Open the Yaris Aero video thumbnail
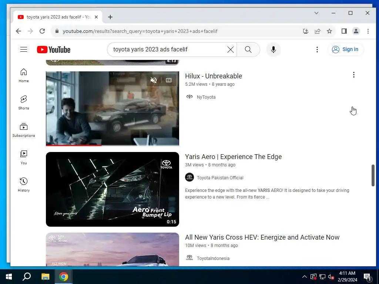Viewport: 379px width, 284px height. coord(113,189)
